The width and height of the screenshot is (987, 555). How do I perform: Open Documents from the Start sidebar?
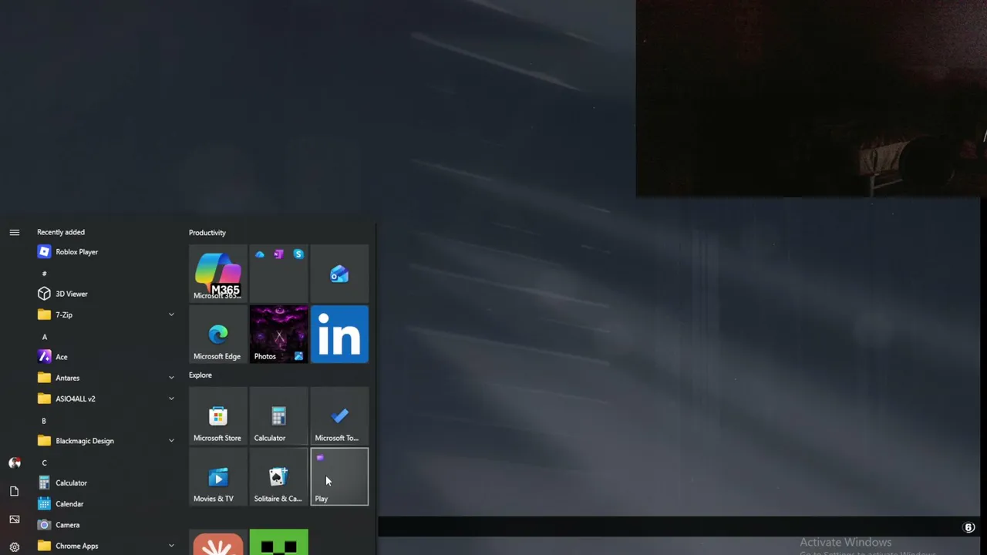pyautogui.click(x=14, y=491)
